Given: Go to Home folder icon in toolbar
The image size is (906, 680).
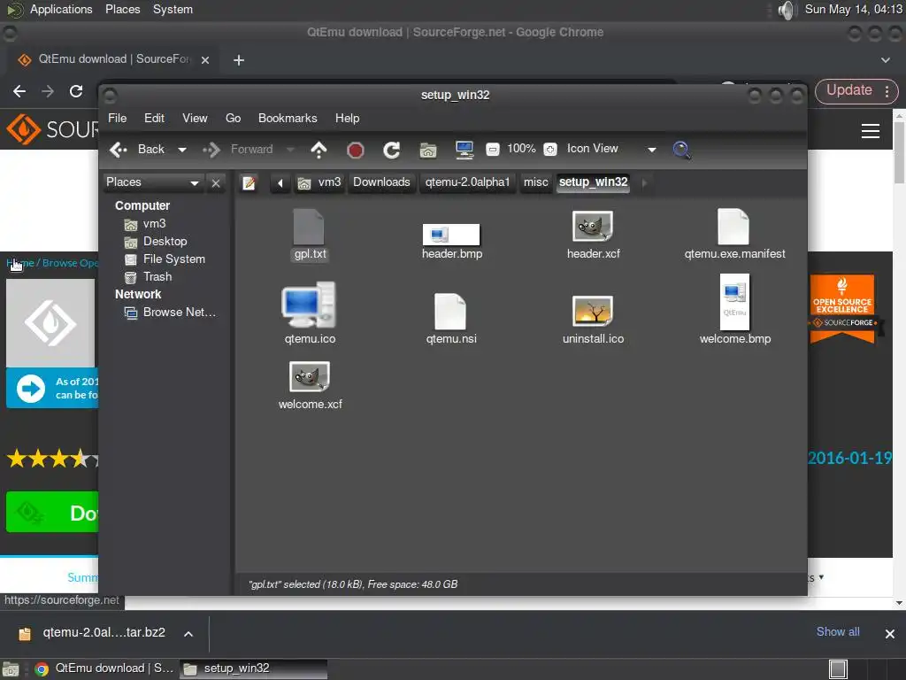Looking at the screenshot, I should [428, 151].
